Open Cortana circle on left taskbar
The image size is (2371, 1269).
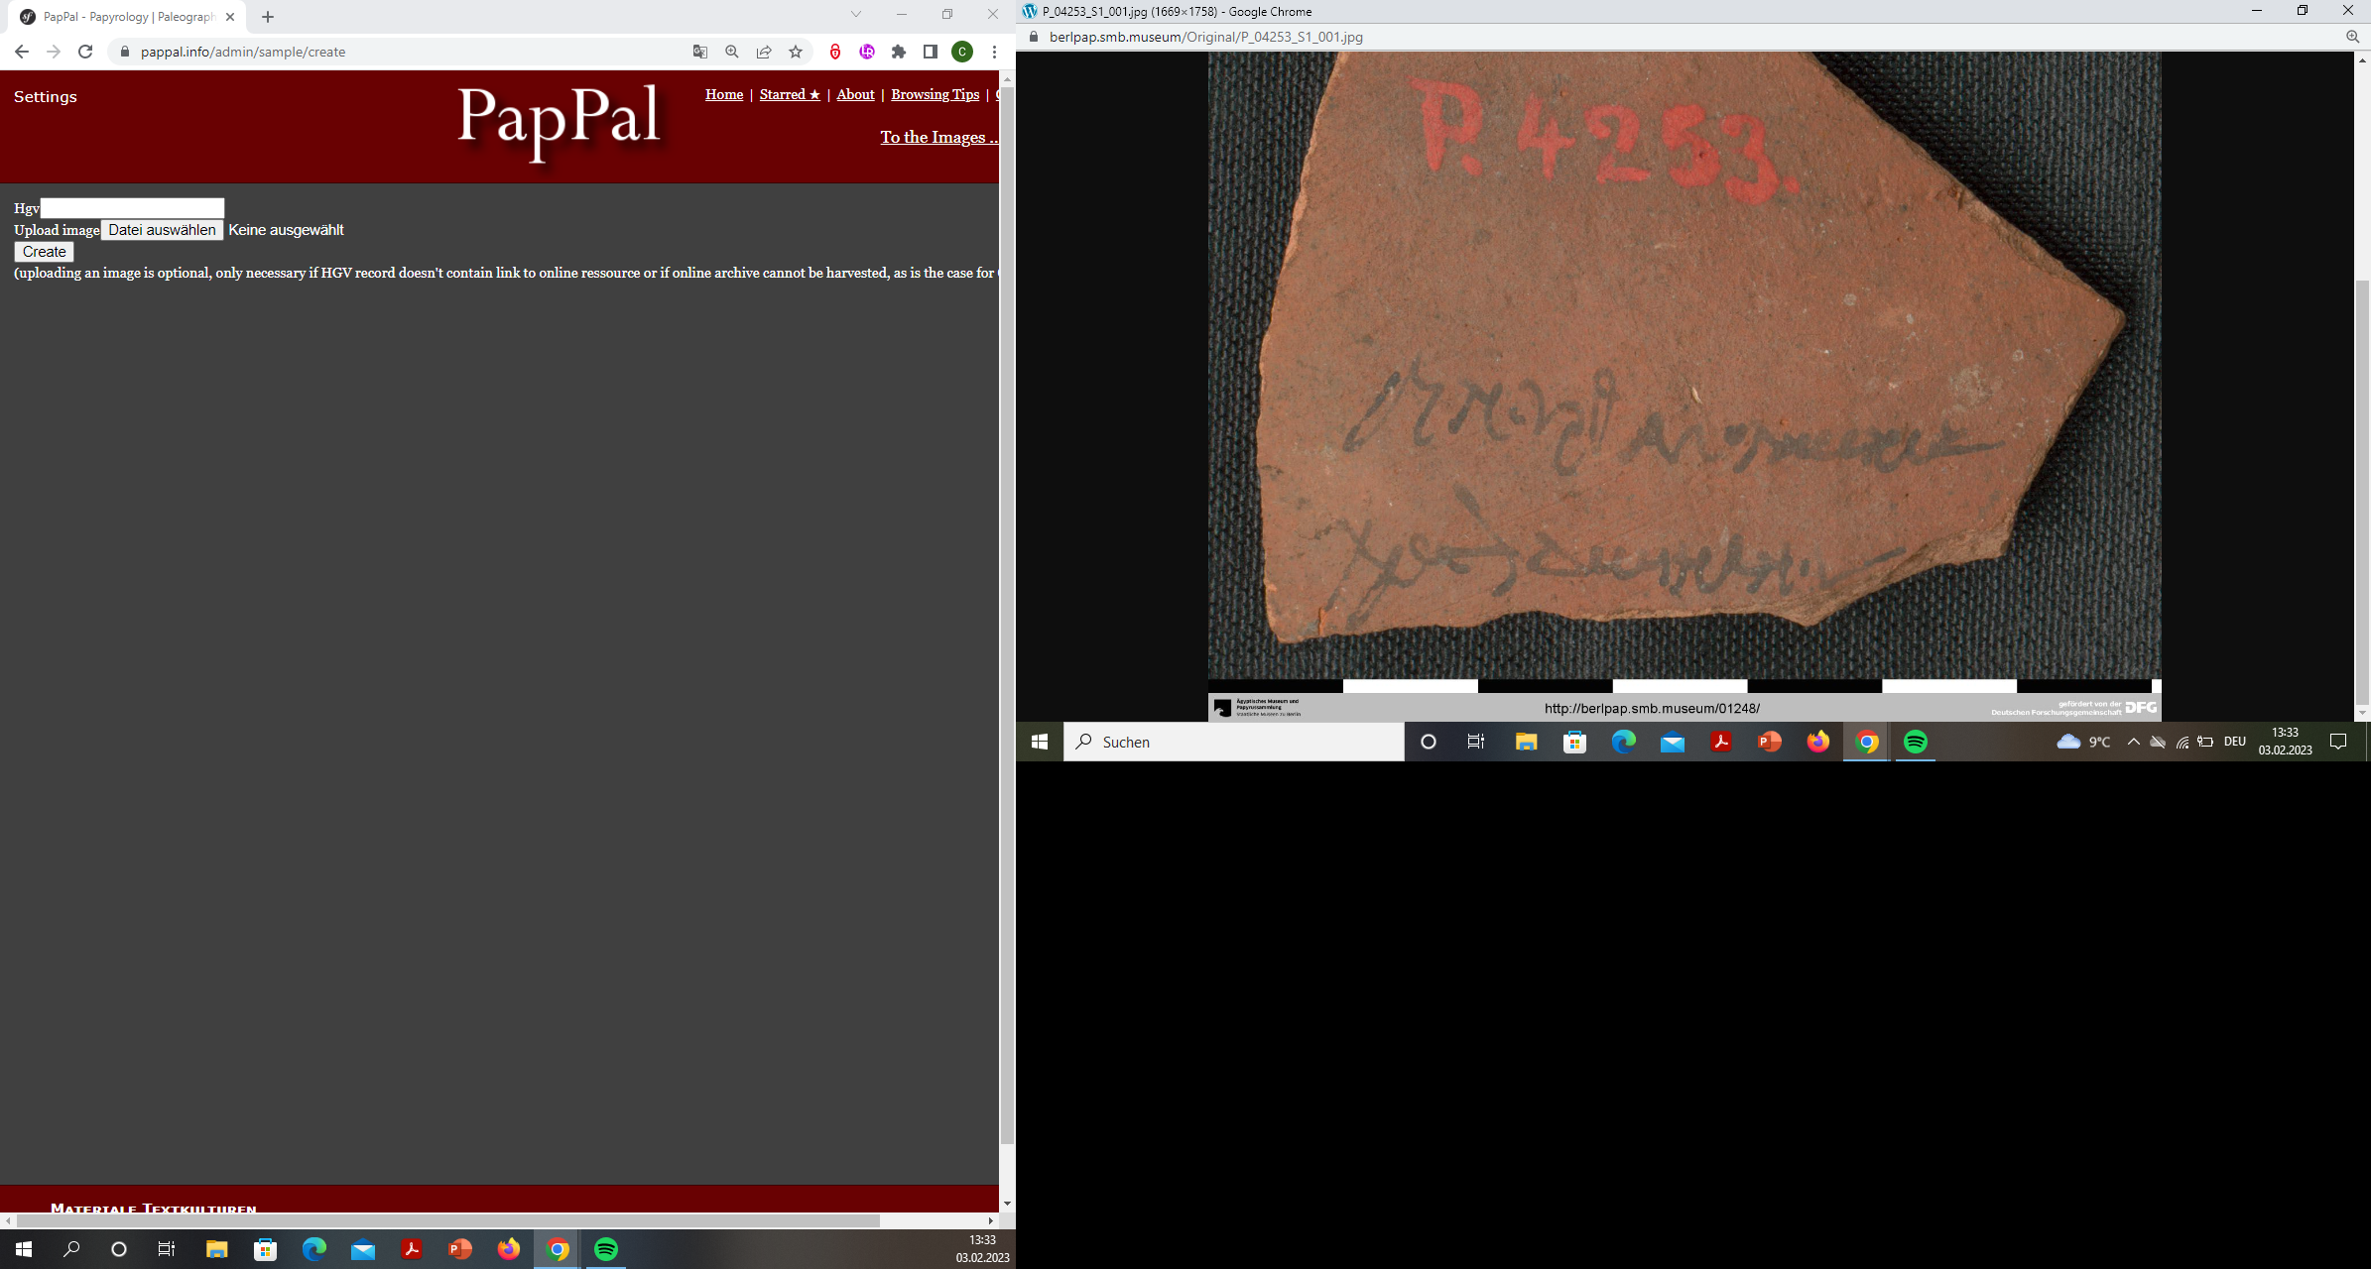click(x=119, y=1249)
